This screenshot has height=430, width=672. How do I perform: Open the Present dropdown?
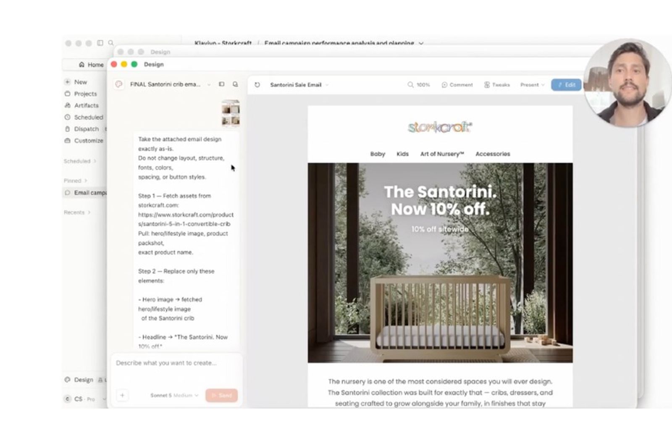(532, 85)
